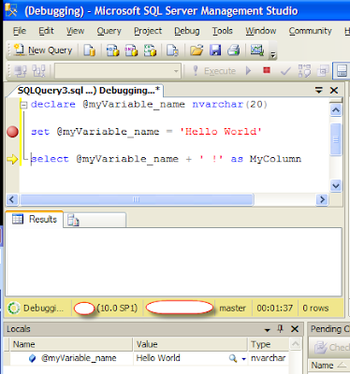Click the 00:01:37 elapsed time entry
This screenshot has width=350, height=374.
pos(275,308)
